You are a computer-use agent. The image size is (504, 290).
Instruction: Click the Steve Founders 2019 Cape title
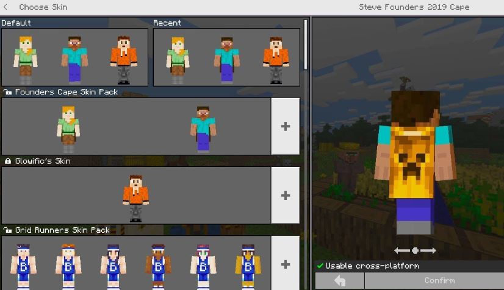(414, 7)
